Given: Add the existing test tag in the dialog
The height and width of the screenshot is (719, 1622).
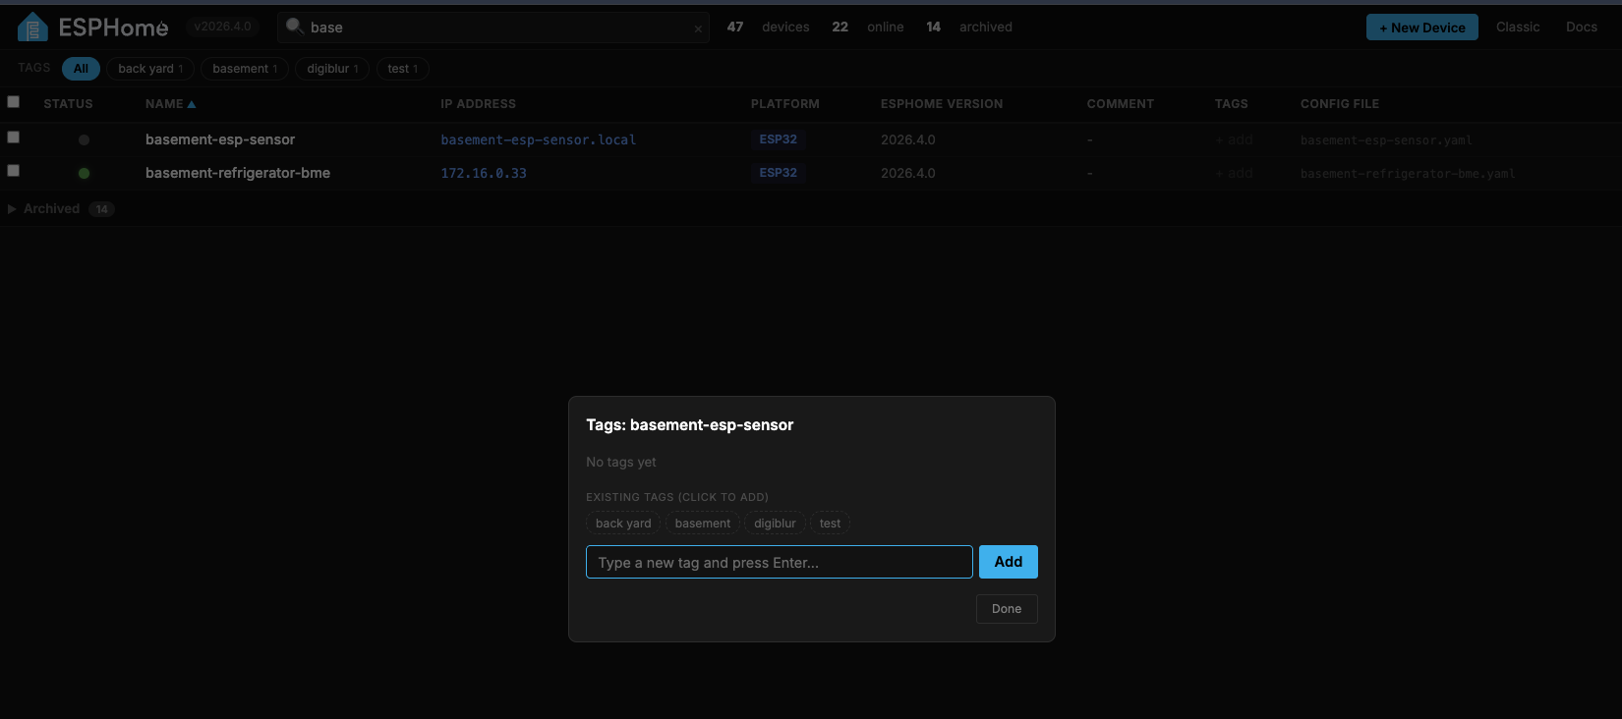Looking at the screenshot, I should [830, 524].
